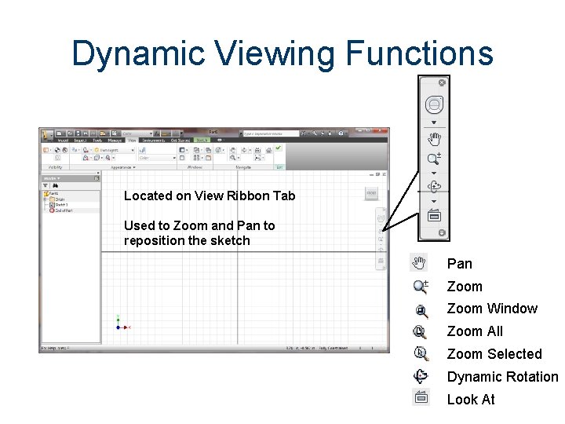This screenshot has height=424, width=565.
Task: Click icon beside Dynamic Rotation label
Action: (x=421, y=376)
